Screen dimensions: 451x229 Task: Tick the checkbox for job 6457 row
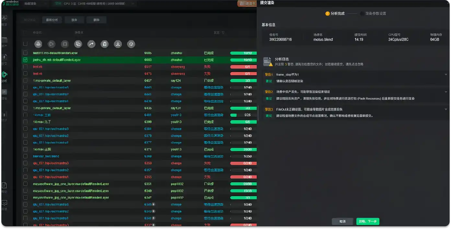[x=25, y=81]
